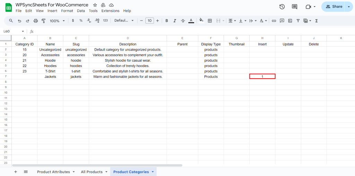Open the Format menu
The width and height of the screenshot is (355, 176).
[67, 11]
